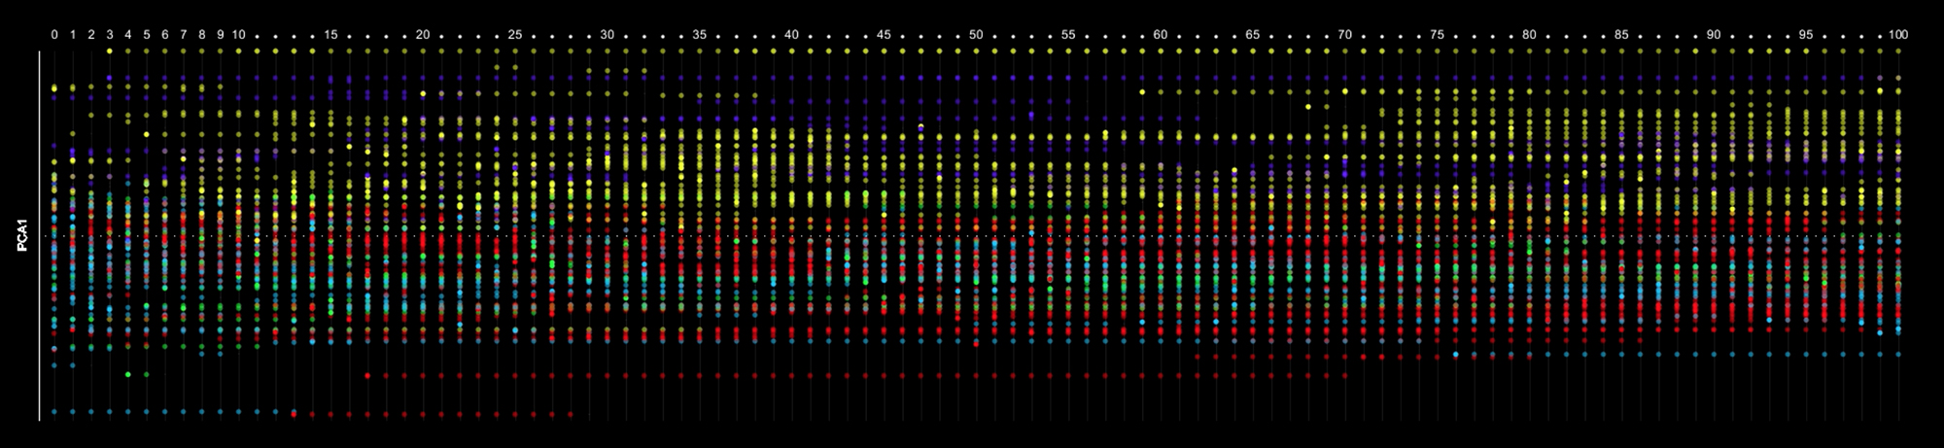Choose the column header 75

1437,35
